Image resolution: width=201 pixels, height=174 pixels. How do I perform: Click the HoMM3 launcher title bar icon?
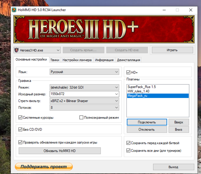(x=14, y=10)
